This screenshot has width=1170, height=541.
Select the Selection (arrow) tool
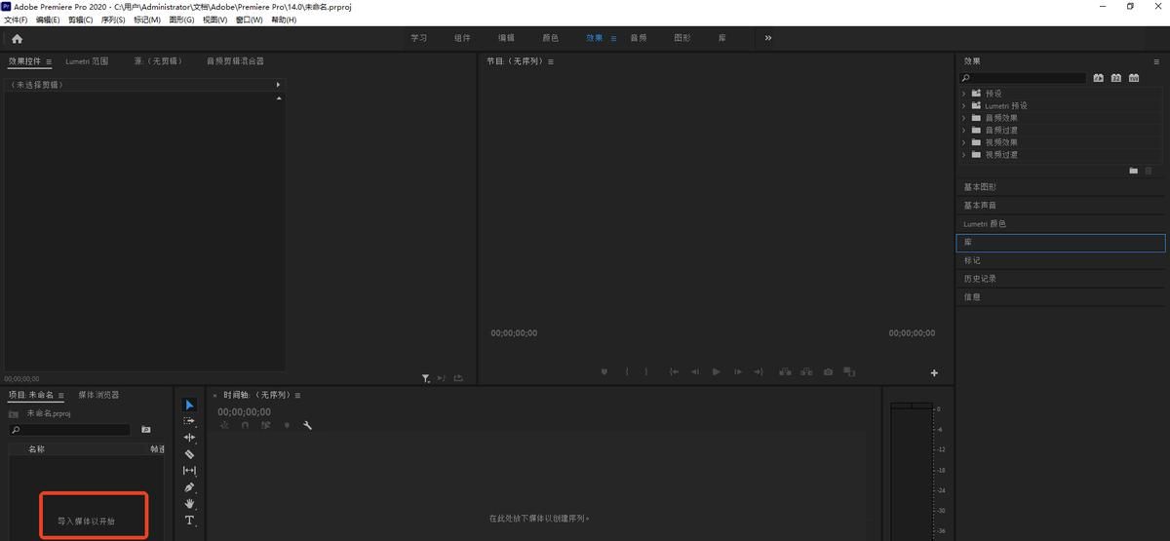click(x=189, y=405)
